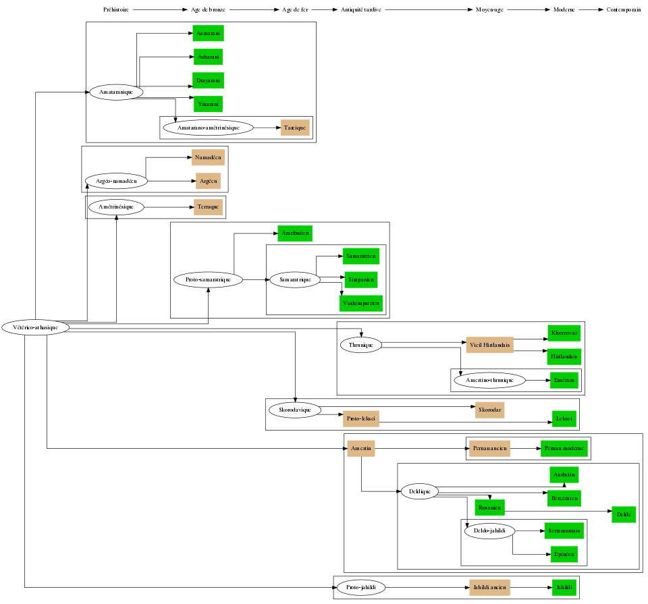This screenshot has width=648, height=604.
Task: Select the Vieil Hirtlandais tan box
Action: [489, 345]
